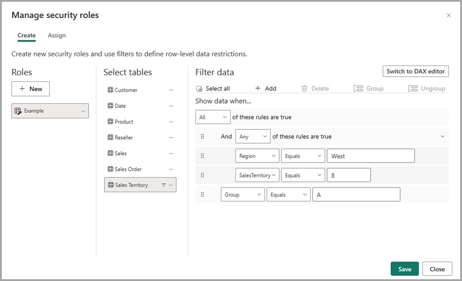The width and height of the screenshot is (462, 281).
Task: Expand the Any rules condition dropdown
Action: [253, 137]
